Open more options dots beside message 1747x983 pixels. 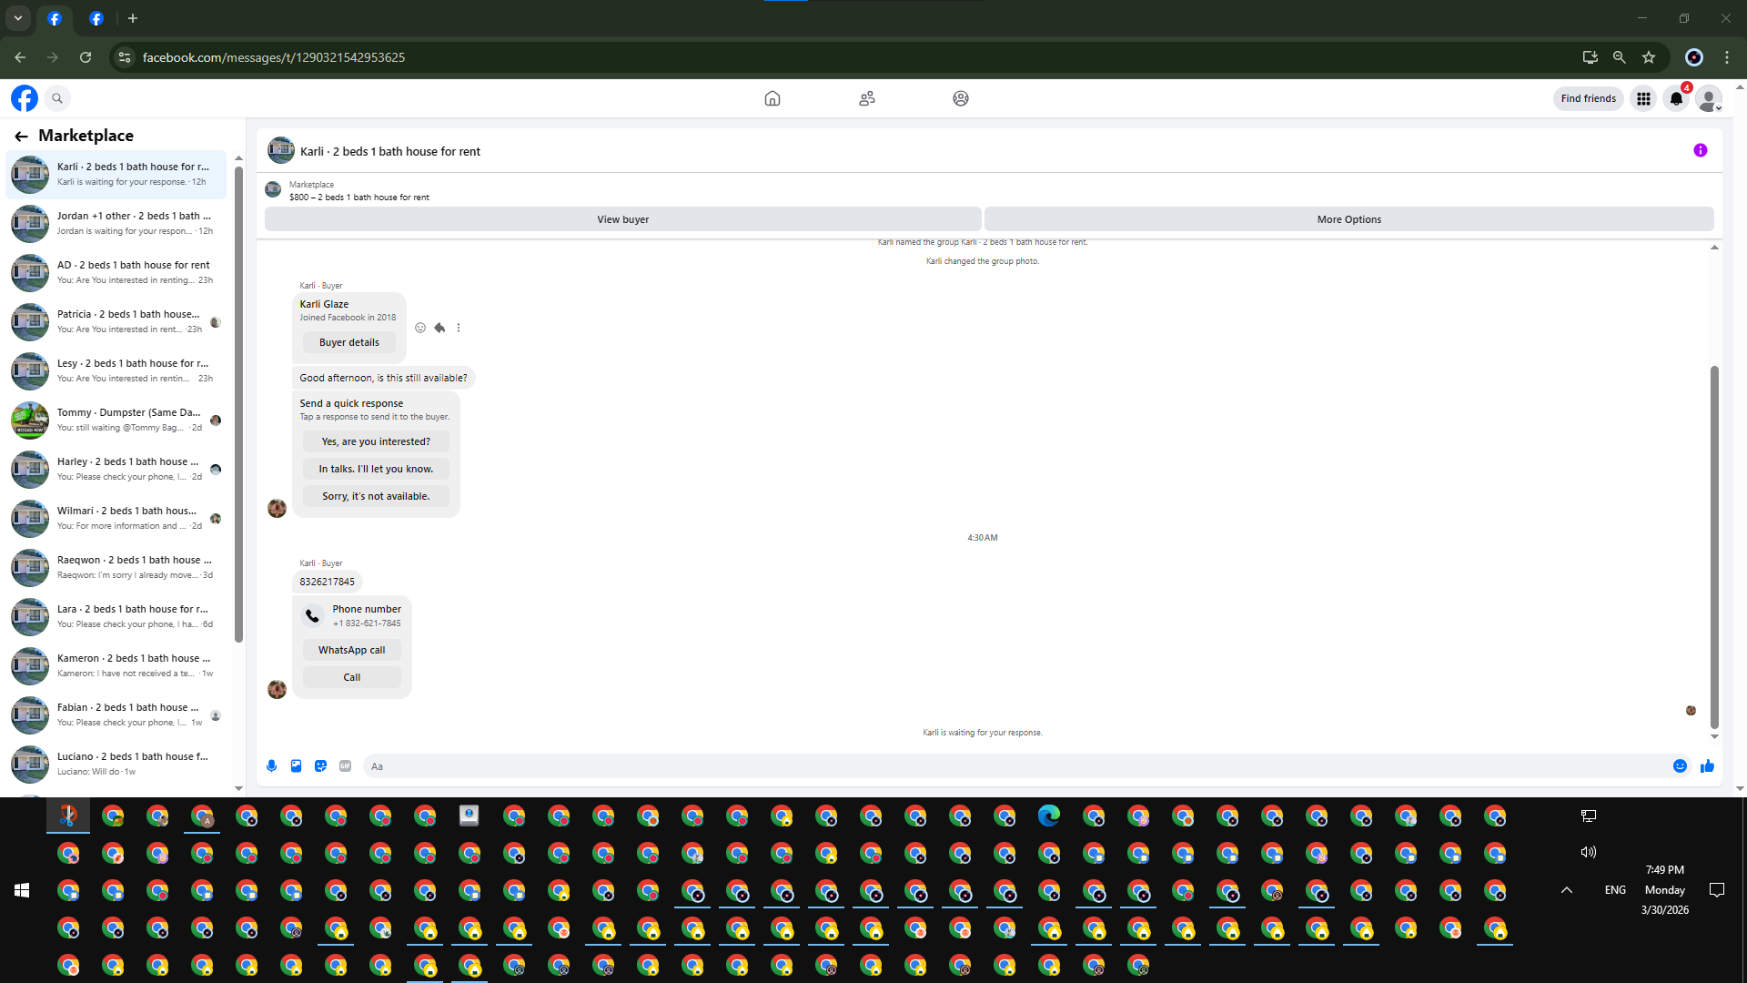click(459, 328)
